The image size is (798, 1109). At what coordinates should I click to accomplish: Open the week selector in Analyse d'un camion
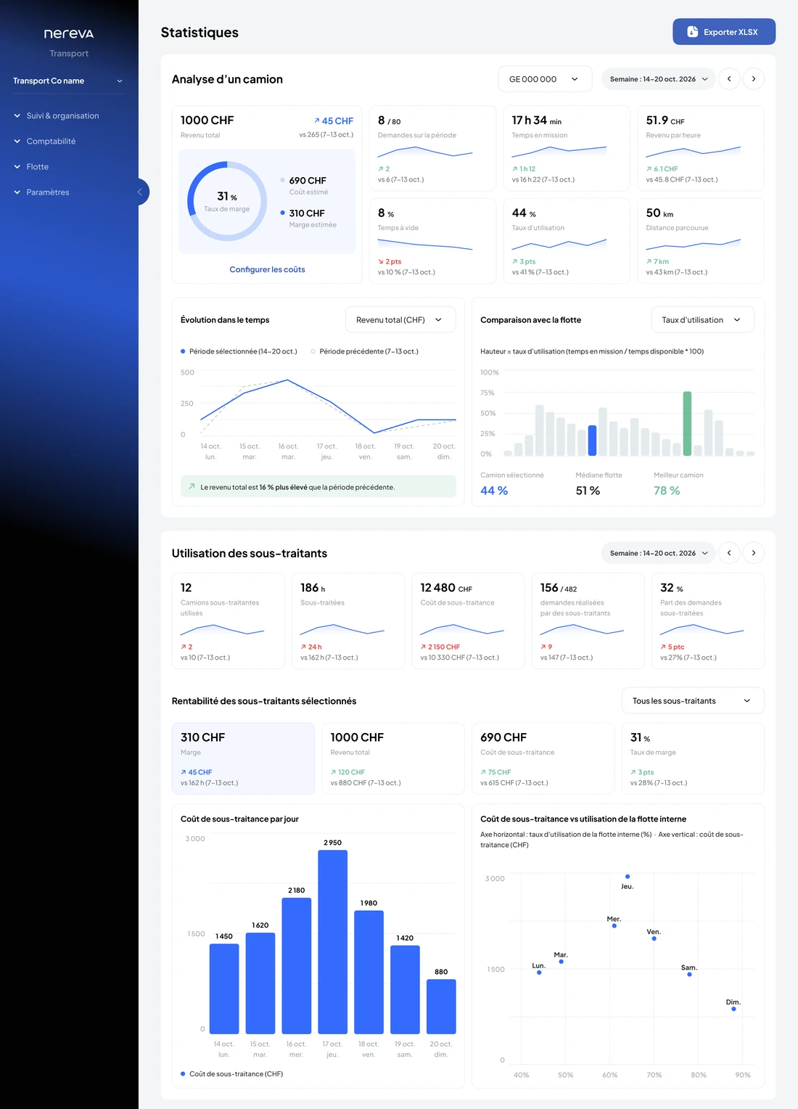pos(658,79)
